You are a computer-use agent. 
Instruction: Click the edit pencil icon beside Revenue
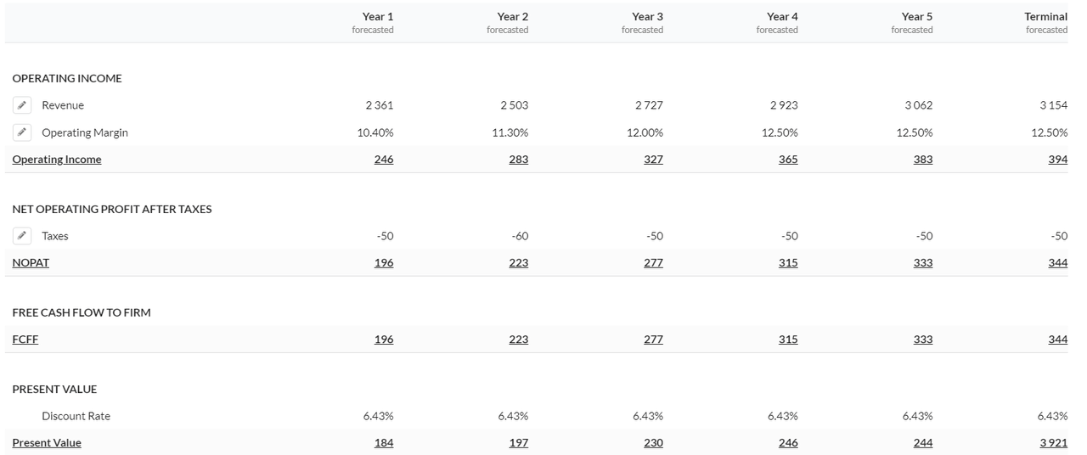[x=22, y=105]
